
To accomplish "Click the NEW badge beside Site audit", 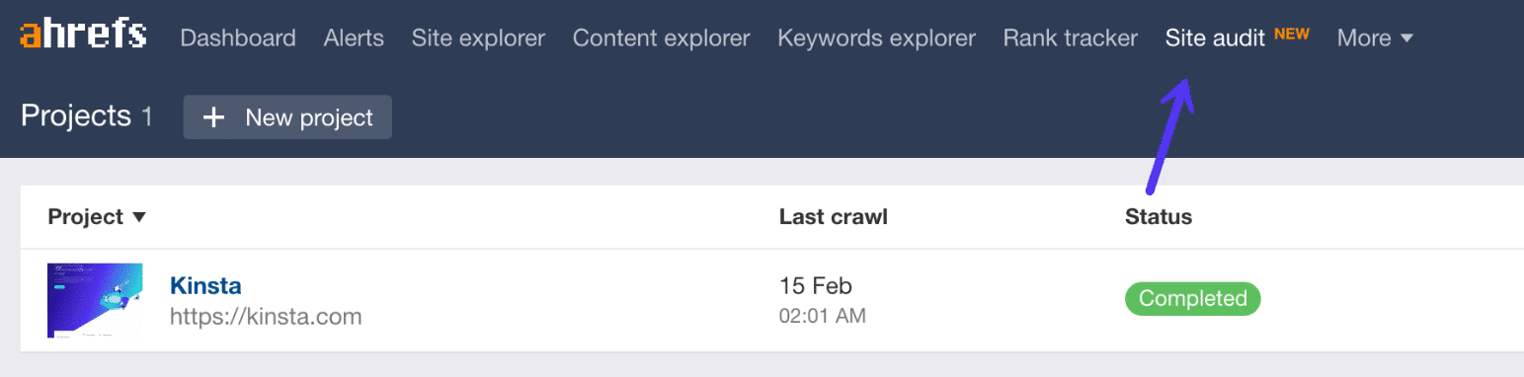I will (x=1292, y=34).
